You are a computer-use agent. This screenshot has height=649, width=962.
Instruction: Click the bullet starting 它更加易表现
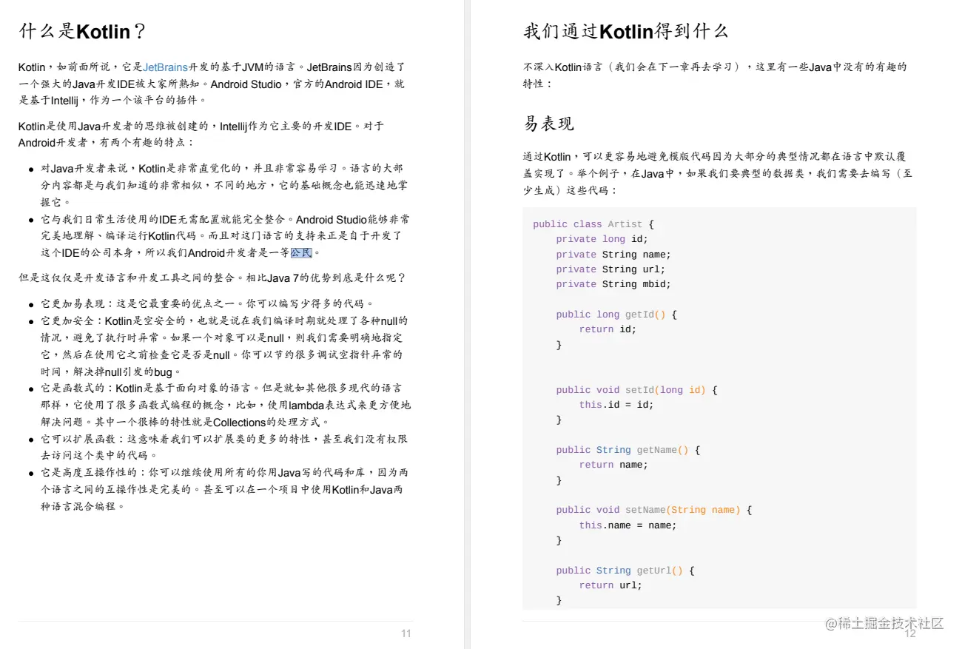point(207,303)
